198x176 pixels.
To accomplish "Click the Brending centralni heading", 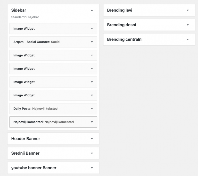I will click(x=125, y=39).
